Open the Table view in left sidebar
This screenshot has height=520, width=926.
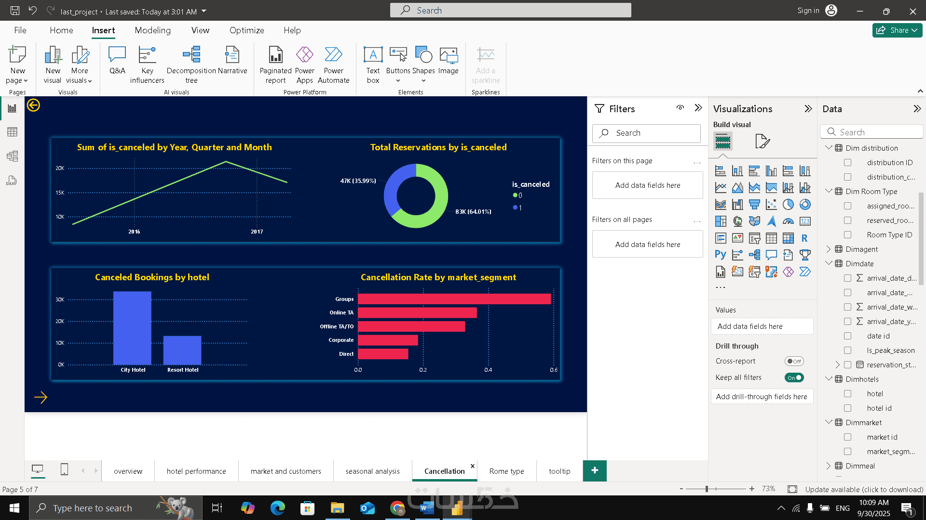pyautogui.click(x=12, y=132)
